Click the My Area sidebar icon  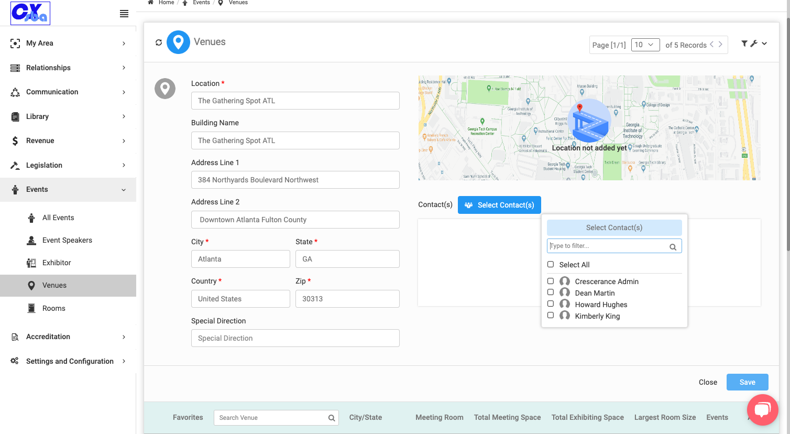click(15, 44)
